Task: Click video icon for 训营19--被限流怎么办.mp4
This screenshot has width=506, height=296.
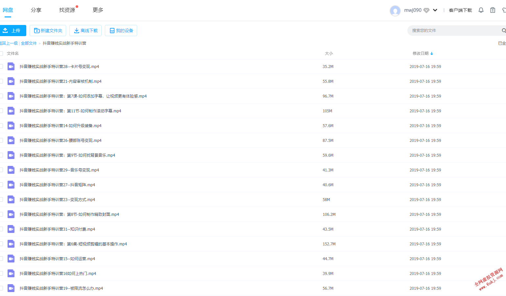Action: pyautogui.click(x=11, y=288)
